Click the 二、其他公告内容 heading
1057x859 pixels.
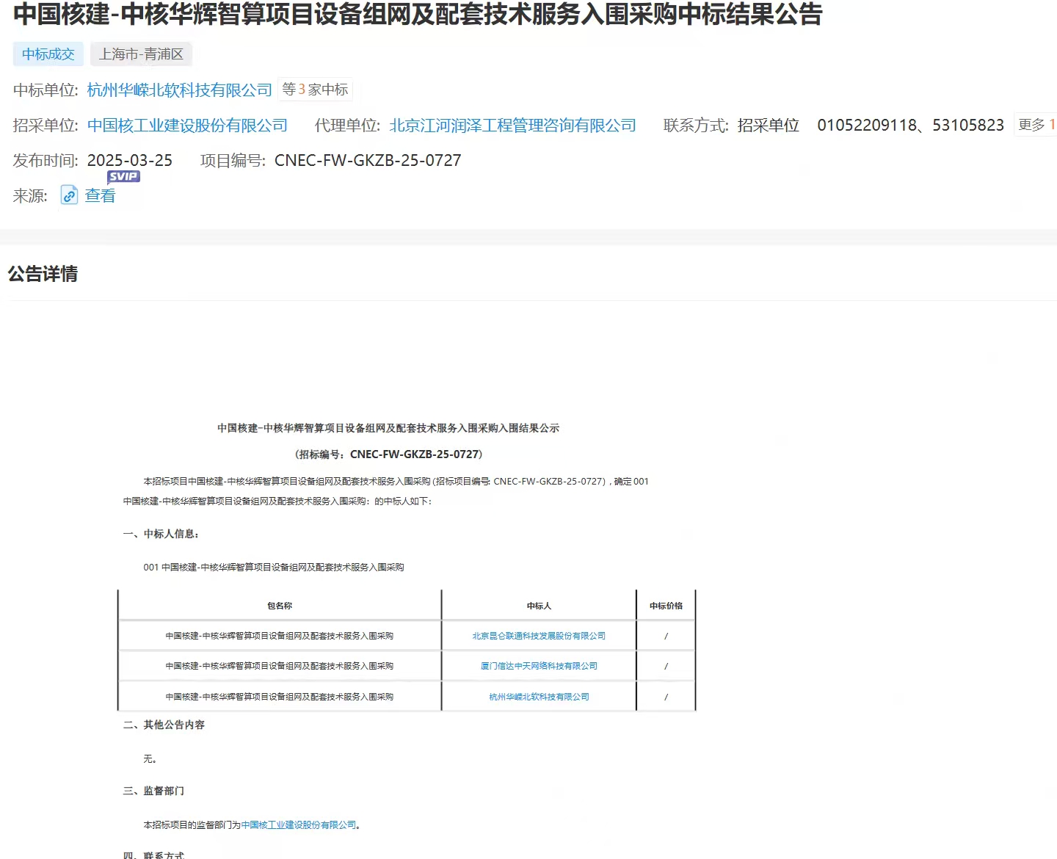tap(164, 725)
